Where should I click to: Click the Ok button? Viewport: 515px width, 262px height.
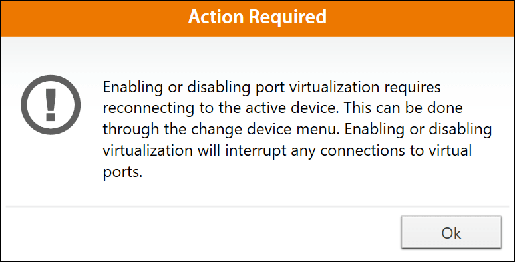click(451, 232)
